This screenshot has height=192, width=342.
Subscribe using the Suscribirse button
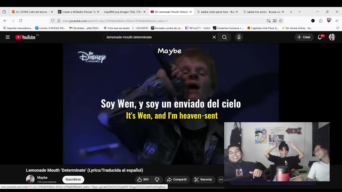click(73, 179)
